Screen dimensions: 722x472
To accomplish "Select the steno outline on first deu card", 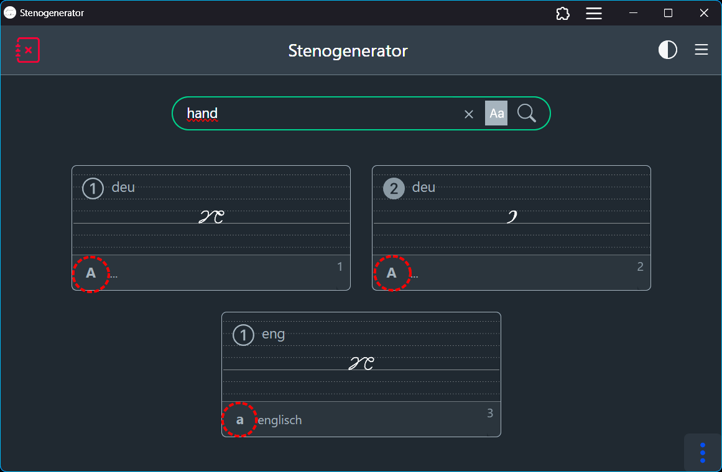I will click(211, 217).
